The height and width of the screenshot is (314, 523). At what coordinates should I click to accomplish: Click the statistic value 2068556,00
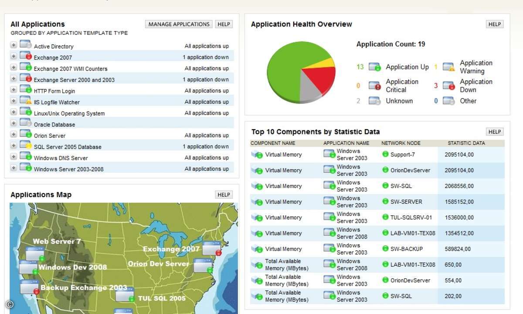459,186
